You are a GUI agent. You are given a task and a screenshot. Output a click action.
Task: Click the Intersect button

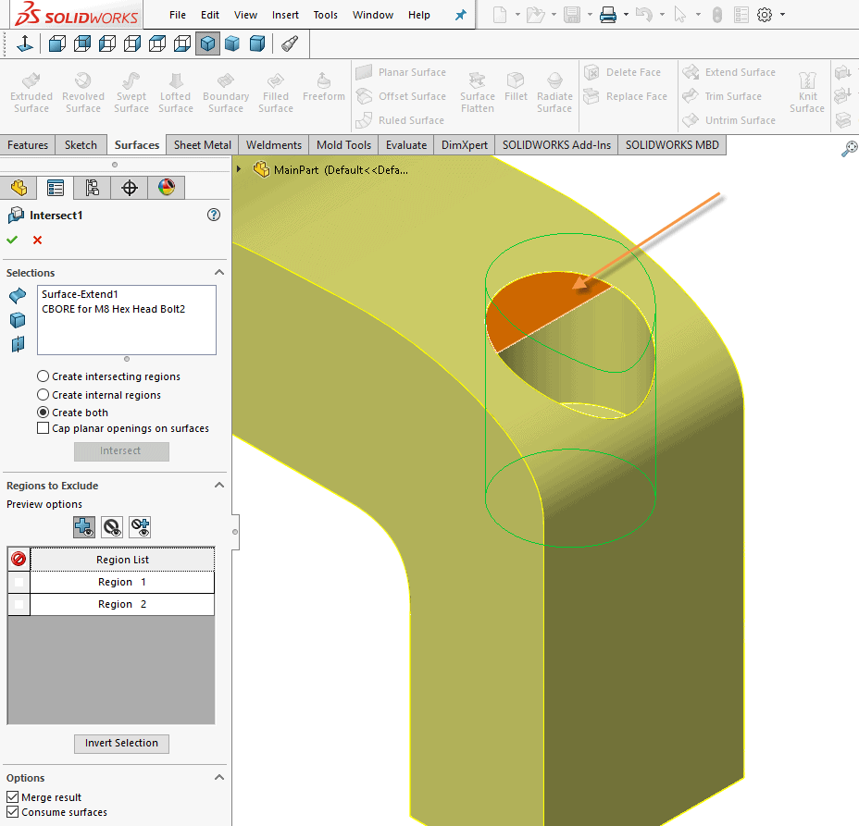[121, 451]
